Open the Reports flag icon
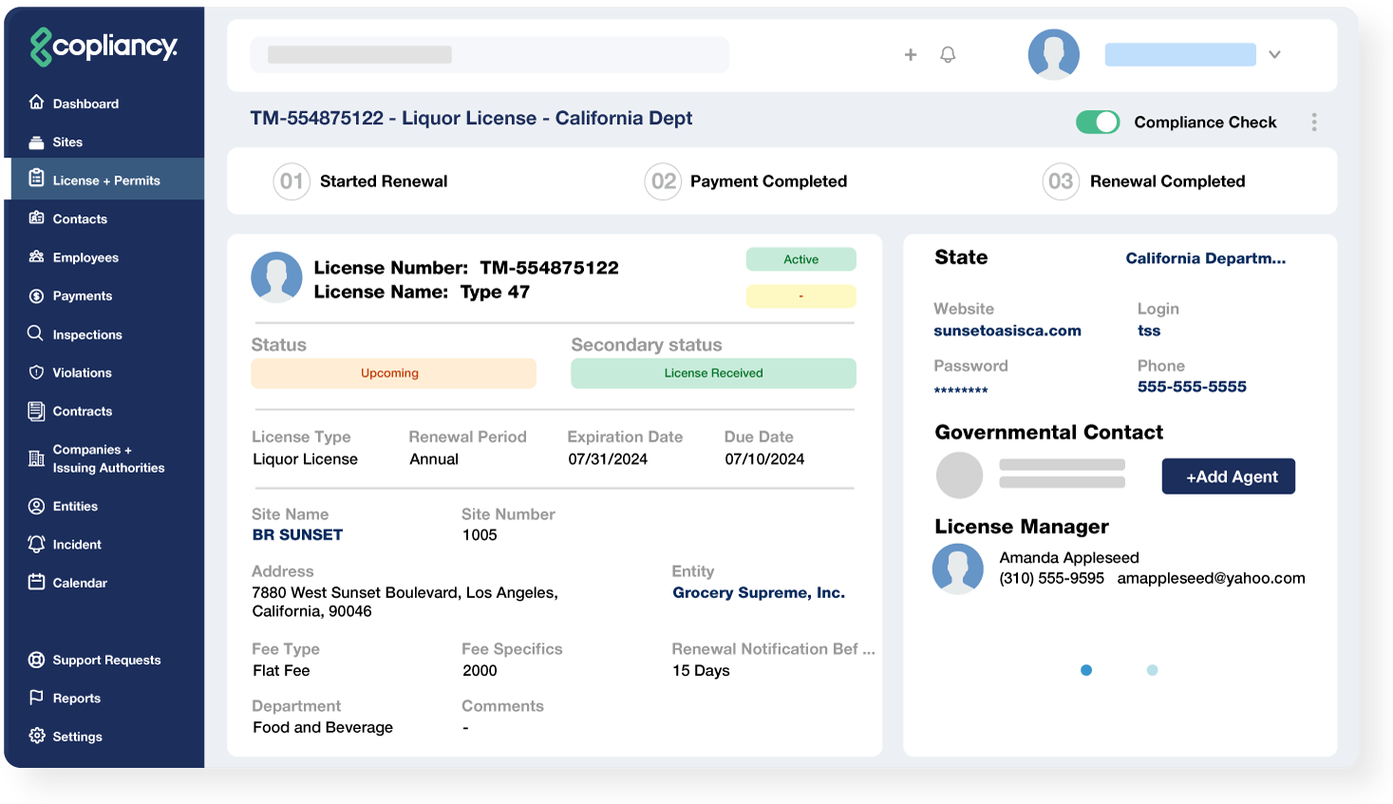Screen dimensions: 1393x804 point(36,698)
